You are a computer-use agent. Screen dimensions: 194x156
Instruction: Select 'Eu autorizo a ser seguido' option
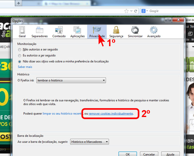coord(20,56)
